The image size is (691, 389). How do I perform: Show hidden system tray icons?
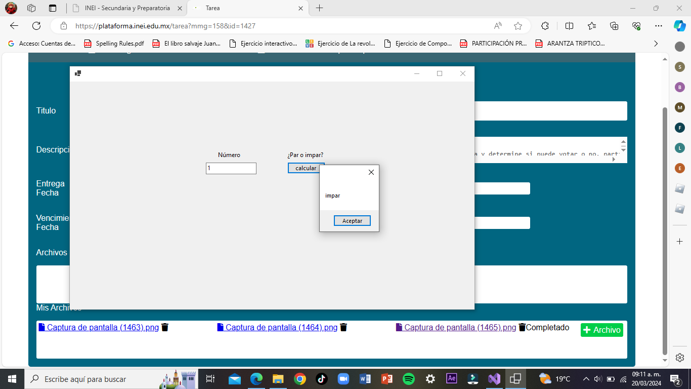click(586, 379)
